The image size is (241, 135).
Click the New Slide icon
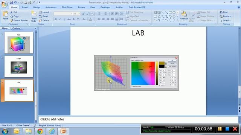(34, 14)
